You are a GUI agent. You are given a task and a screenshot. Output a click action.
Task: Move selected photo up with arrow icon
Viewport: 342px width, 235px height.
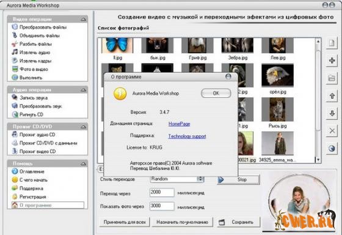[x=332, y=95]
